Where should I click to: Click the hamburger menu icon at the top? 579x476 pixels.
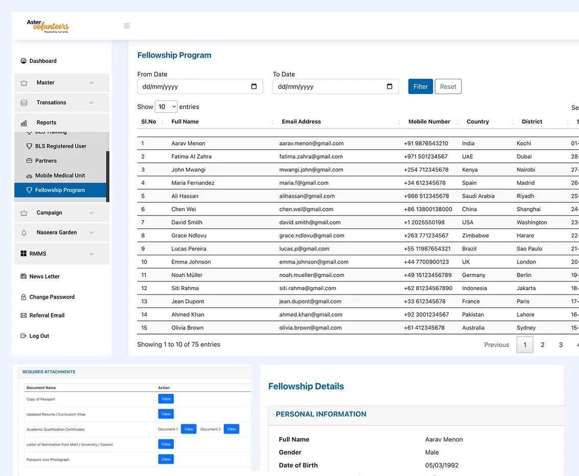pos(127,26)
